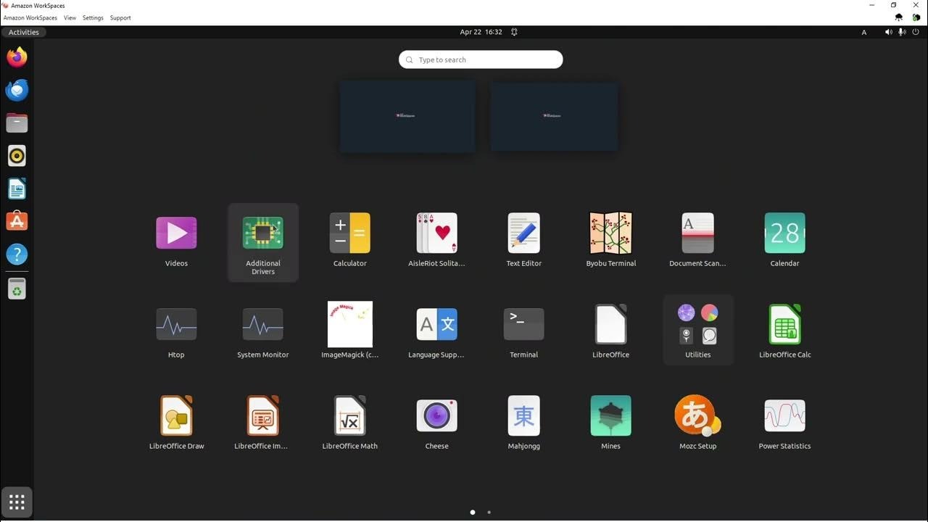Start AisleRiot Solitaire

[437, 233]
